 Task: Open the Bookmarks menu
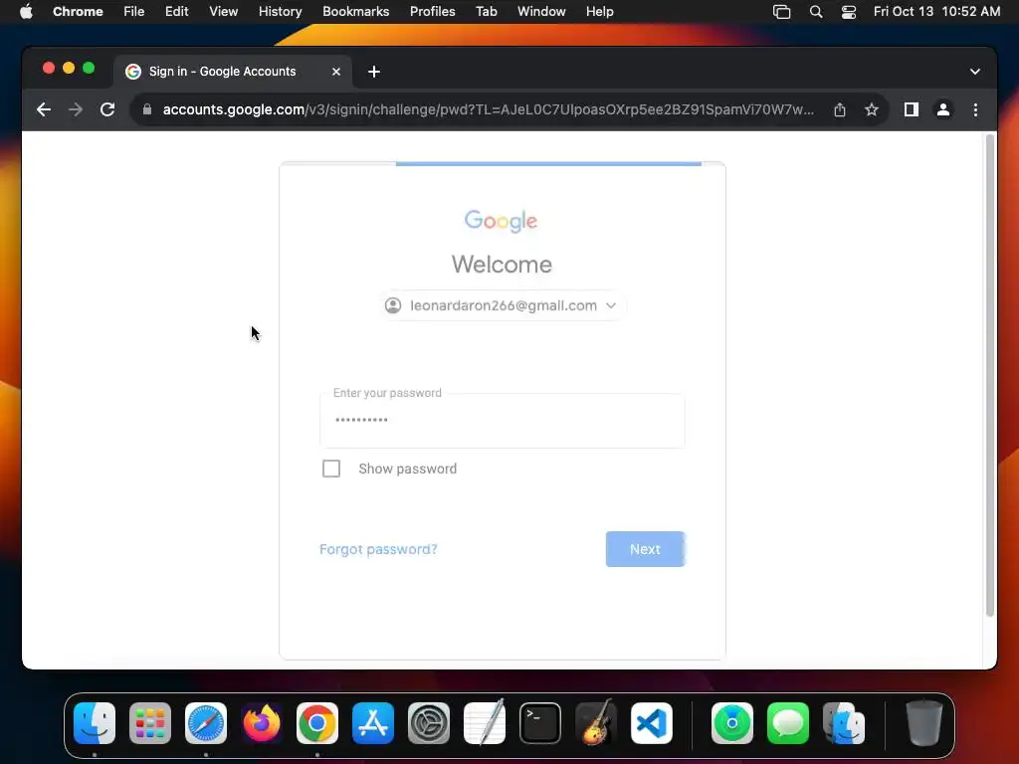[x=355, y=11]
